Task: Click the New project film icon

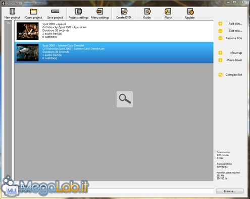Action: pos(12,12)
